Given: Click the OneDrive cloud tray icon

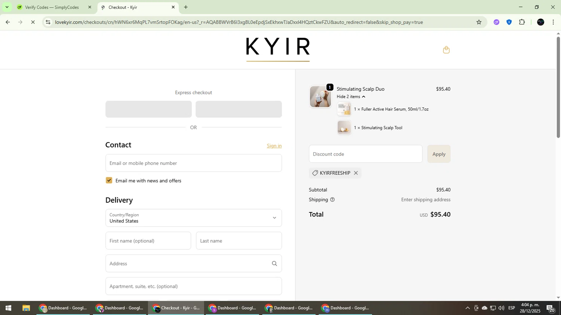Looking at the screenshot, I should click(484, 308).
